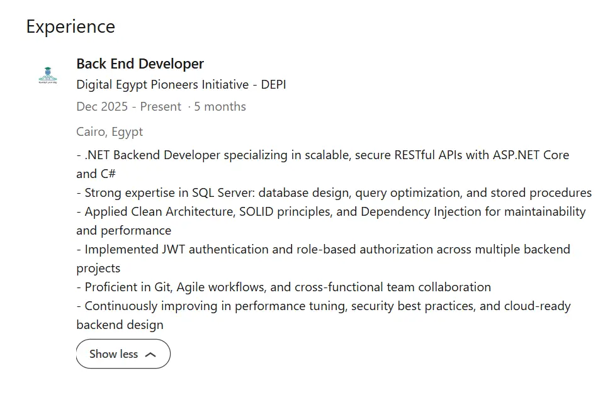Click the 'and C#' continuation text

[96, 174]
